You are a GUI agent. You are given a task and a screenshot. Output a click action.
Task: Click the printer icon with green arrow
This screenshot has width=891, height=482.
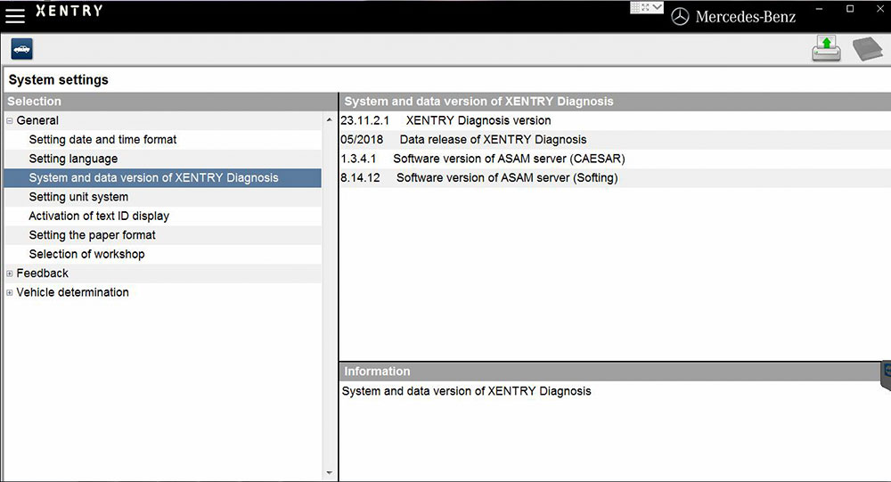click(826, 49)
